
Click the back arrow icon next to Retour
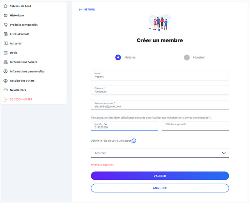coord(80,10)
